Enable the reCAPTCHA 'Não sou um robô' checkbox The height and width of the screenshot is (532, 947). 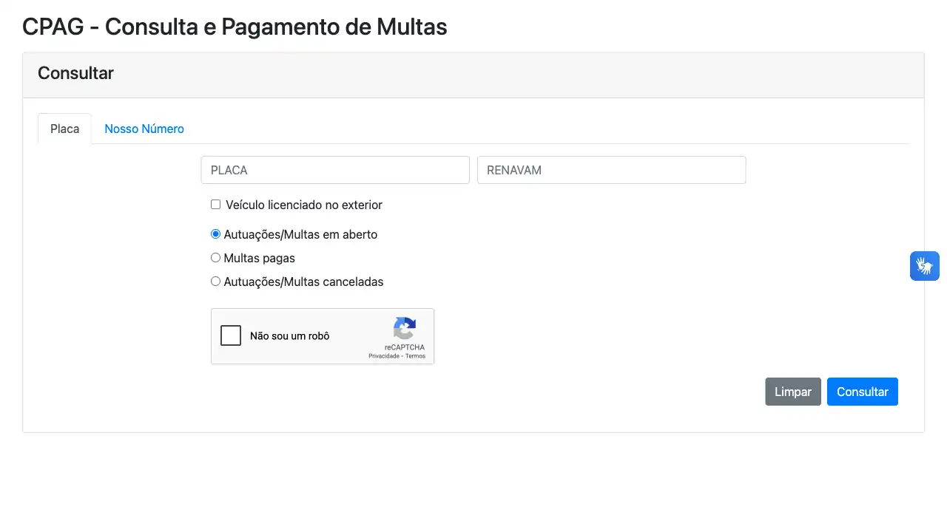230,335
